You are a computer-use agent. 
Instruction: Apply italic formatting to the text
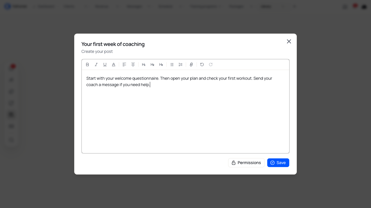point(96,64)
